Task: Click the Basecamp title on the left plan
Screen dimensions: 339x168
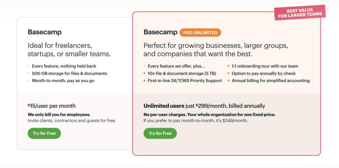Action: 45,32
